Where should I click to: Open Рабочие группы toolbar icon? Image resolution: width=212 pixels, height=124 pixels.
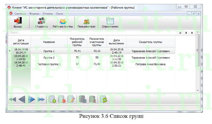(63, 22)
